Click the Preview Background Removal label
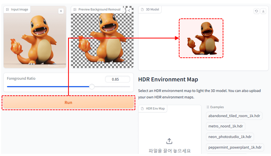271x156 pixels. (x=99, y=9)
